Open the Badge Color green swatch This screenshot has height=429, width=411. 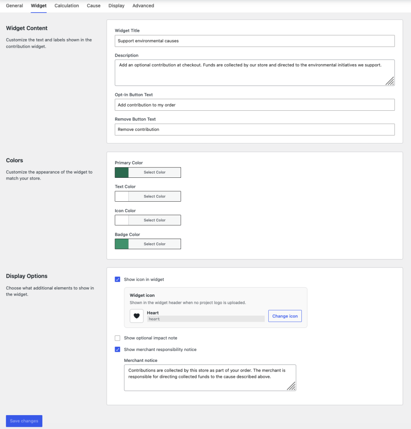click(122, 244)
